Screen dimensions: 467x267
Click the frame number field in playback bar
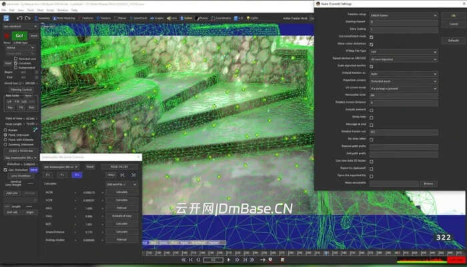point(213,260)
